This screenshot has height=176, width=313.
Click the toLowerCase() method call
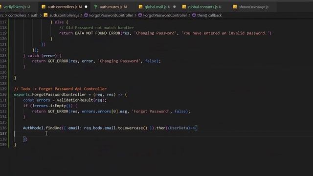[x=133, y=128]
